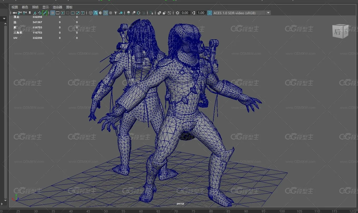
Task: Click the persp camera name label
Action: click(x=180, y=204)
